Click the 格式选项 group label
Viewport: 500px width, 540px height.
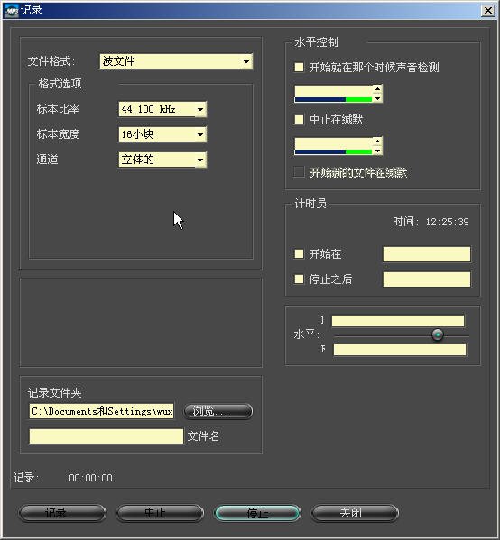60,83
